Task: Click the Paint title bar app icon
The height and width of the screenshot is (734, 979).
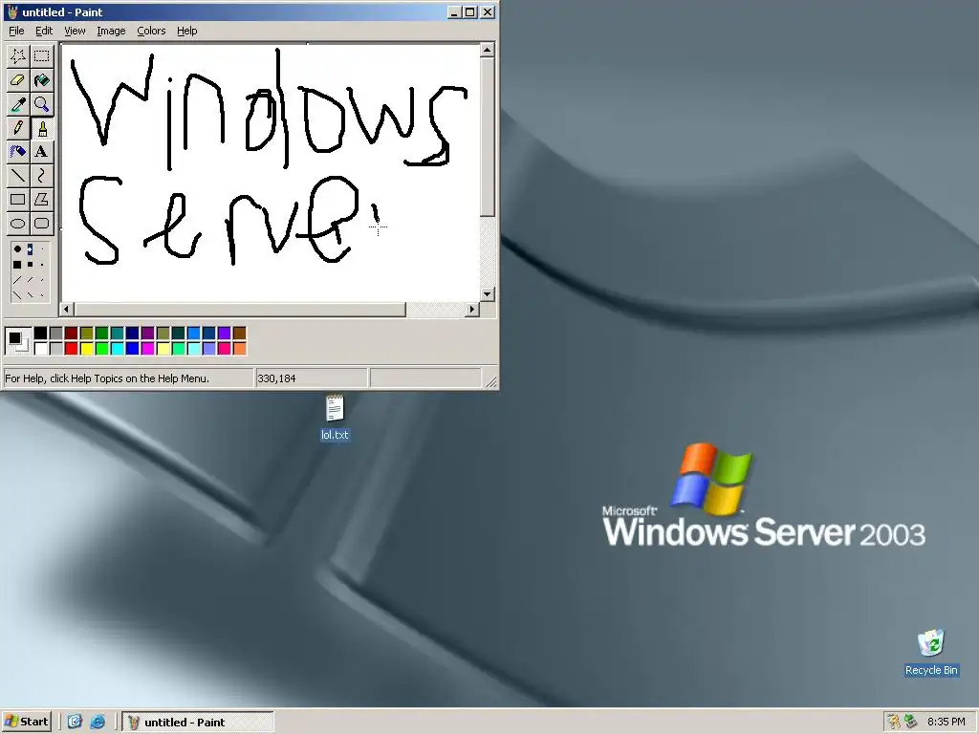Action: click(x=11, y=11)
